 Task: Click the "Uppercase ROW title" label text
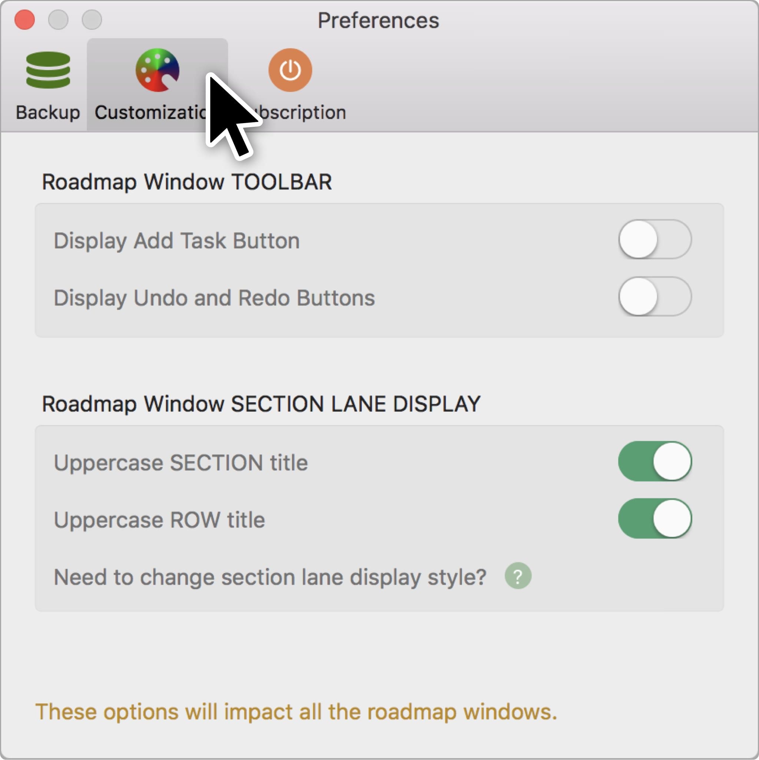point(159,520)
